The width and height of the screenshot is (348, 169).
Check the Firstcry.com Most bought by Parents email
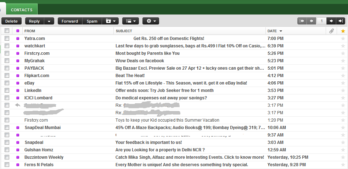[7, 53]
